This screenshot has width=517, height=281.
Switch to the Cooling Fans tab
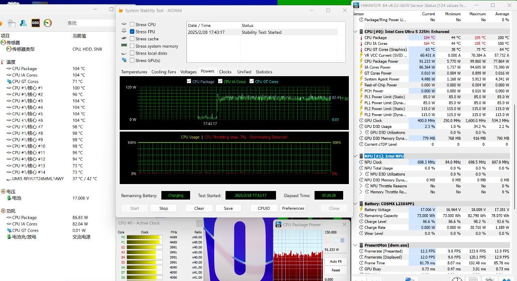(164, 72)
